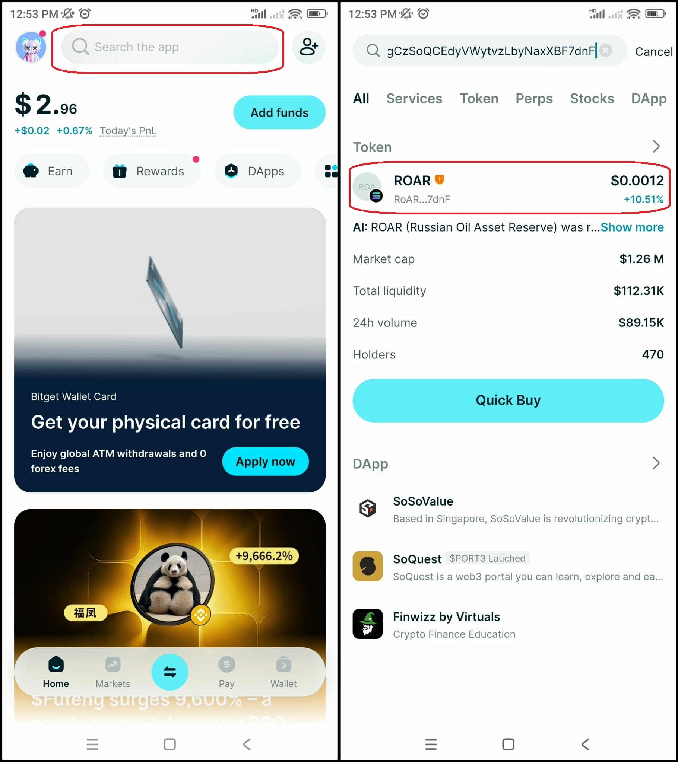This screenshot has height=762, width=678.
Task: Expand the Token section arrow
Action: click(656, 147)
